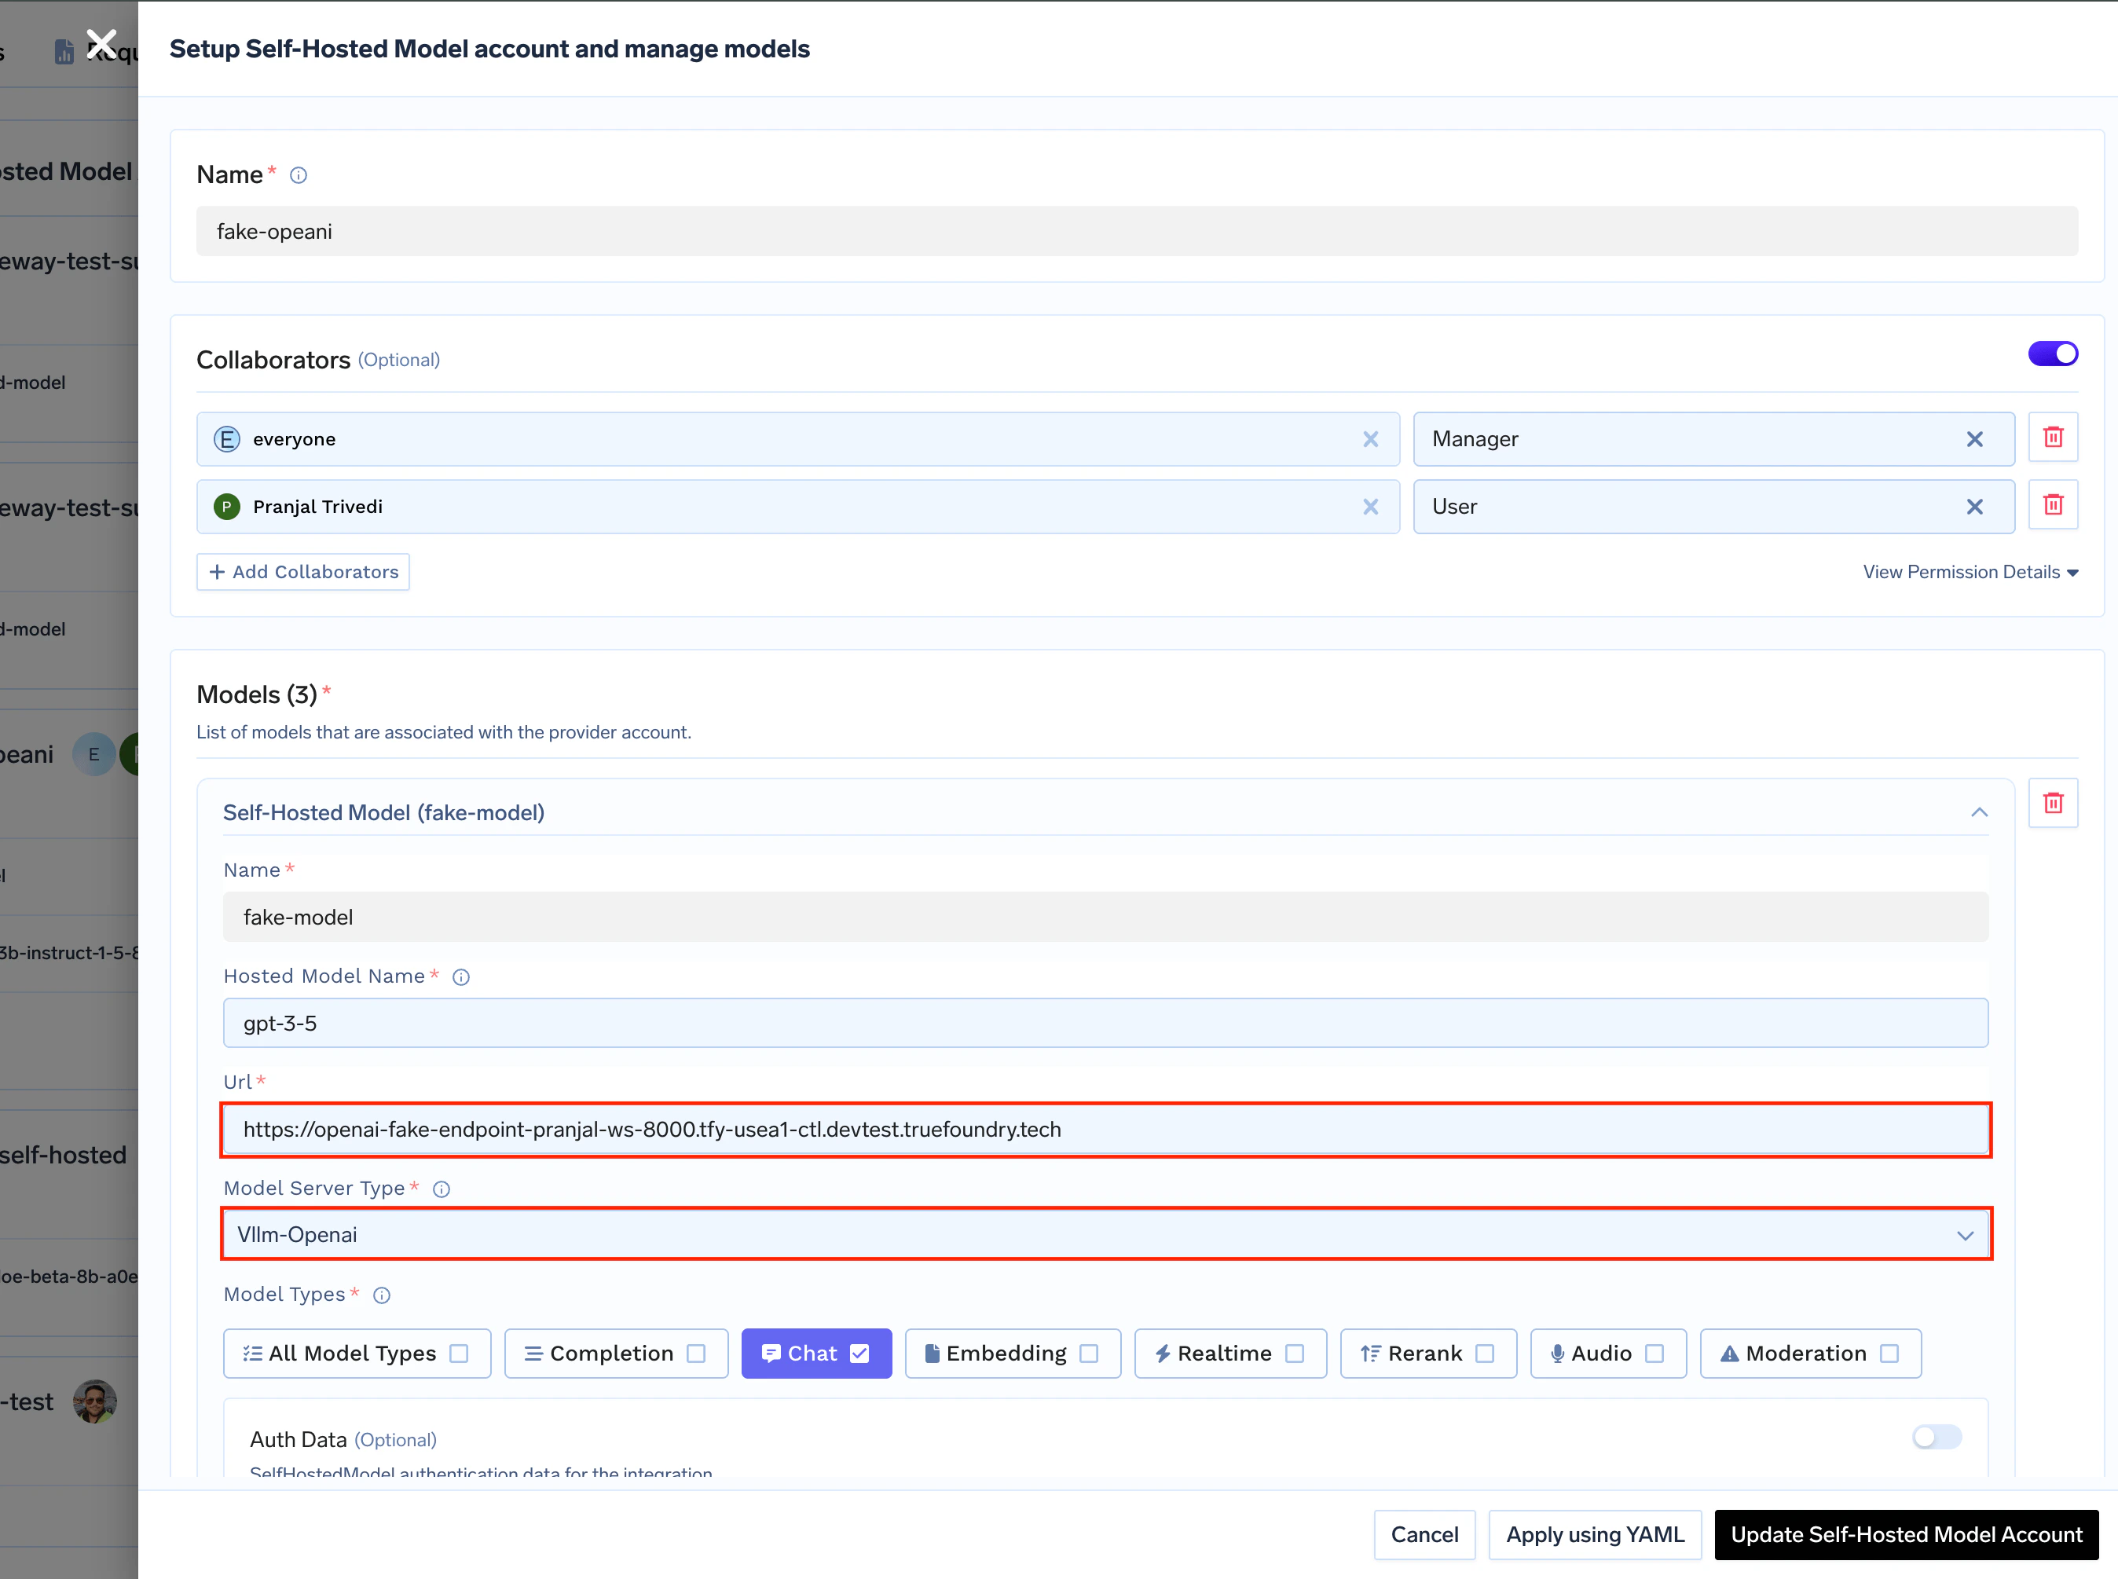Collapse the Self-Hosted Model (fake-model) section
Screen dimensions: 2118x1579
coord(1977,811)
